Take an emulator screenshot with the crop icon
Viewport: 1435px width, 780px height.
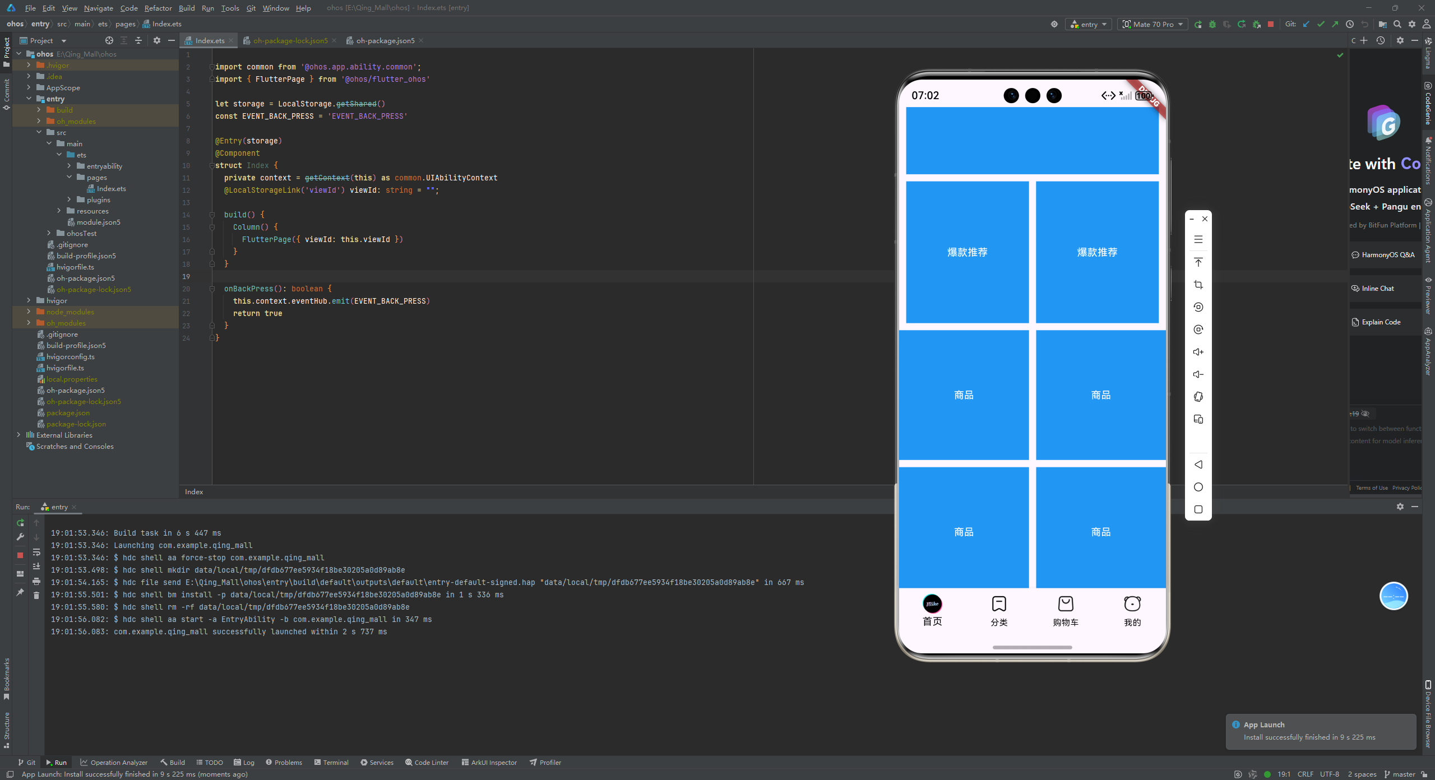click(1198, 285)
